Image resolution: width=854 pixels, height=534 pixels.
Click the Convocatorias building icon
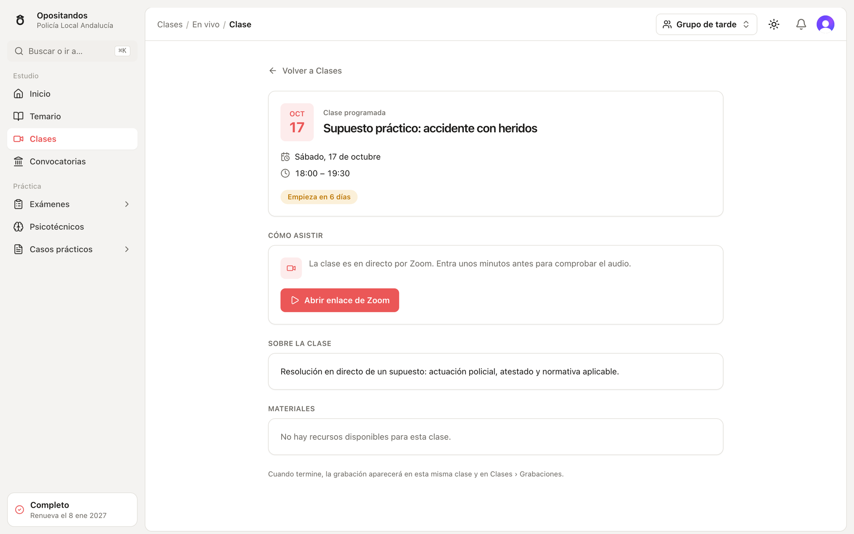tap(18, 162)
